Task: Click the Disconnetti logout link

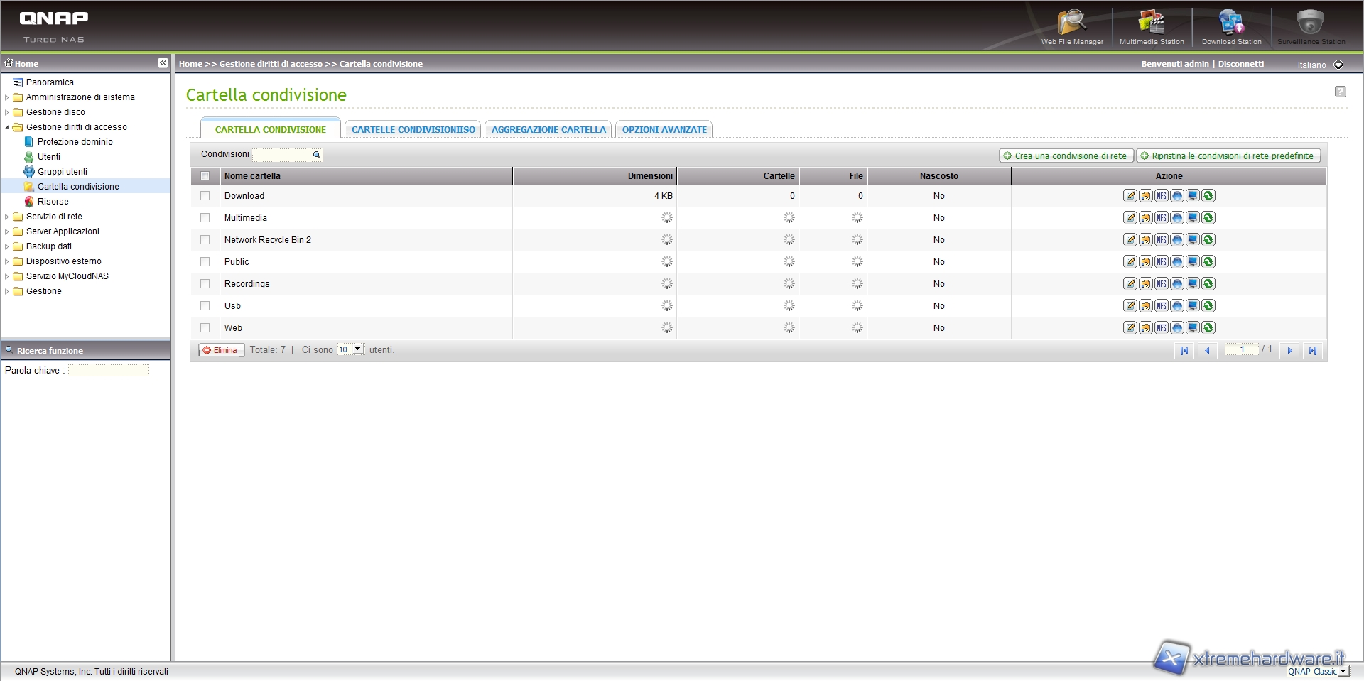Action: coord(1241,64)
